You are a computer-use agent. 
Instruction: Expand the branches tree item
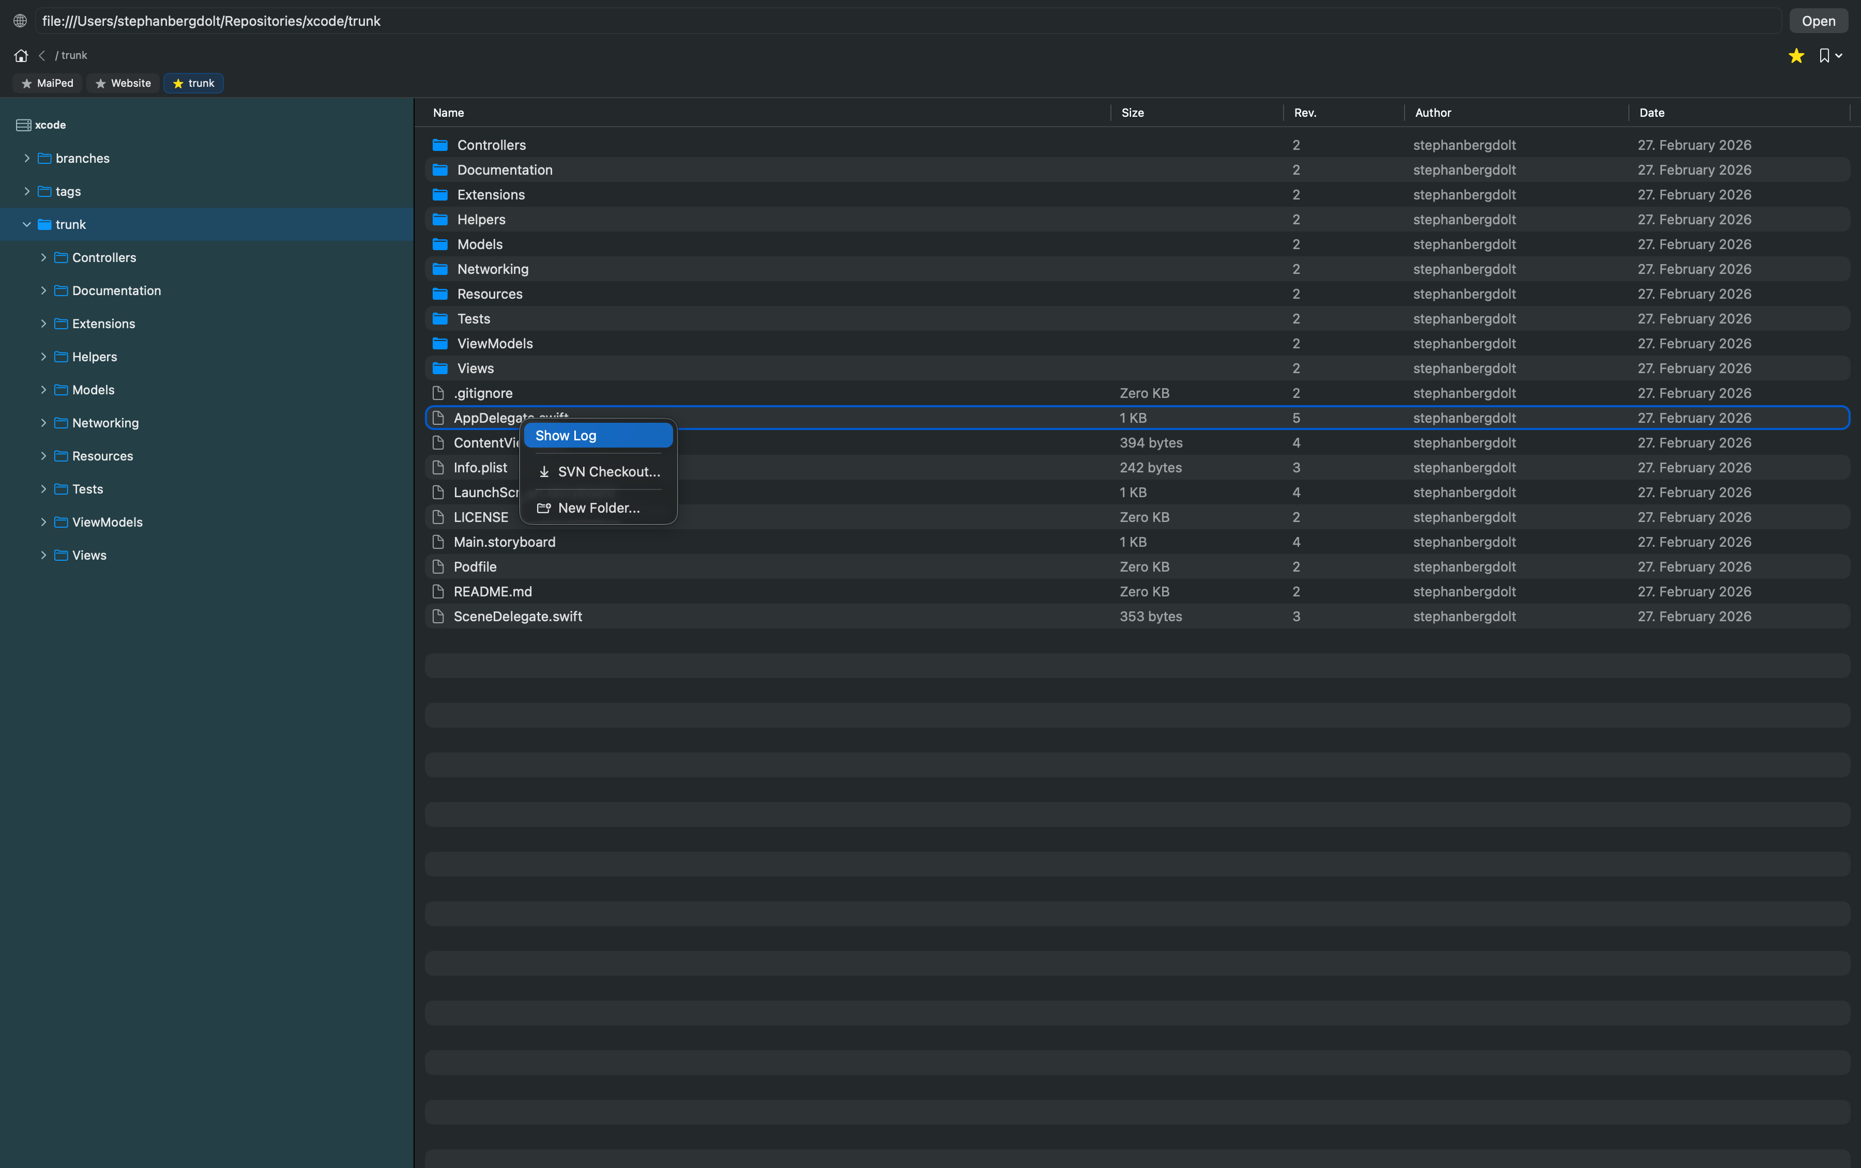pyautogui.click(x=28, y=158)
